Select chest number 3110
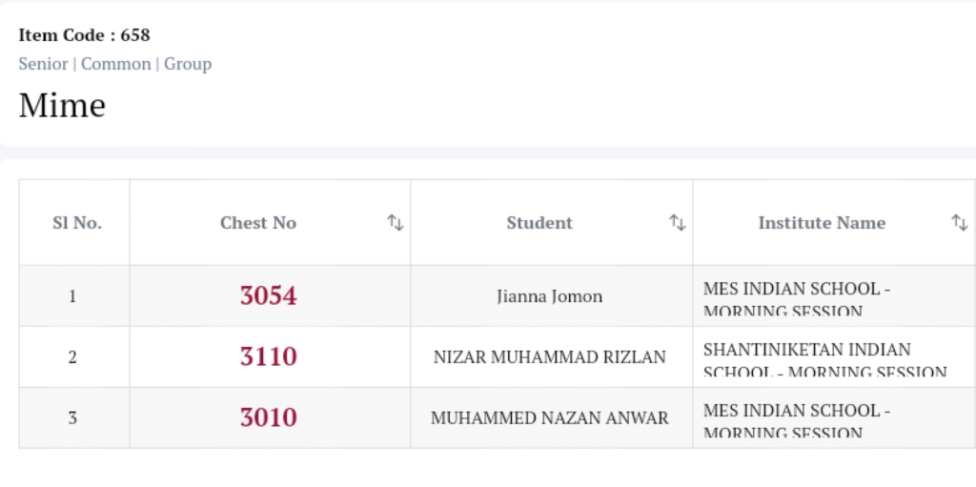This screenshot has width=976, height=487. click(x=268, y=357)
